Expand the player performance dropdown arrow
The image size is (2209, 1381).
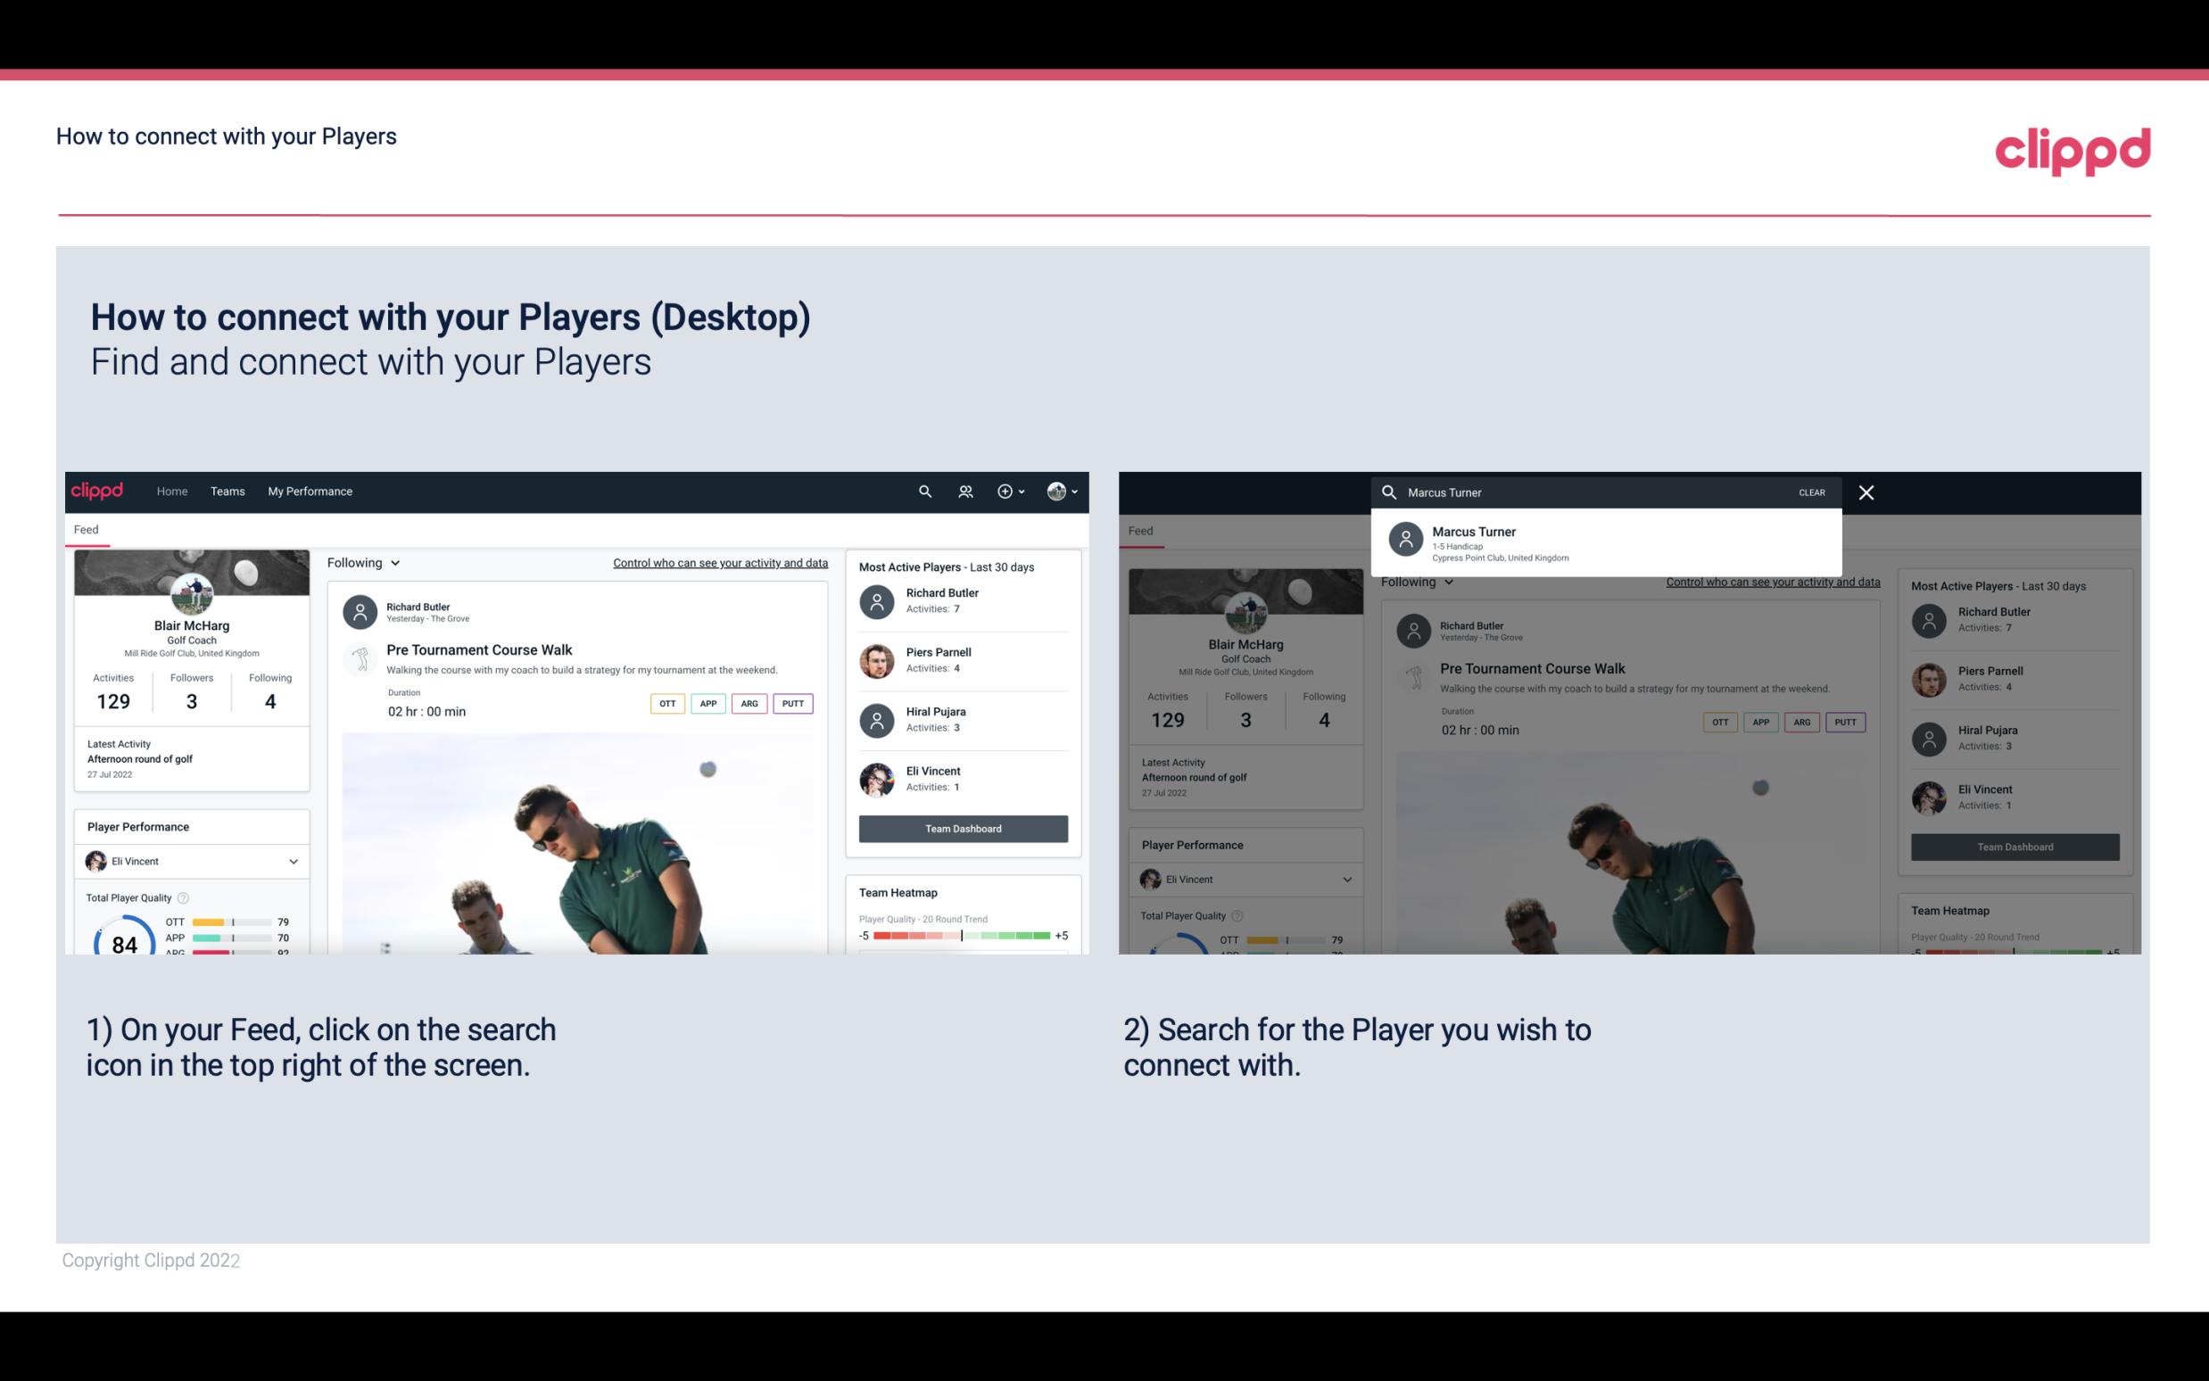pyautogui.click(x=291, y=859)
